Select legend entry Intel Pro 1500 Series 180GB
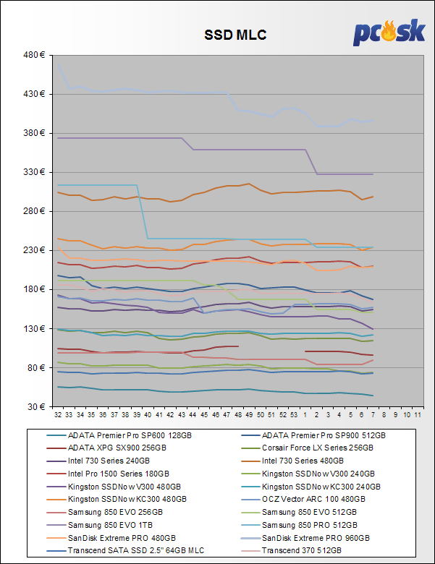Screen dimensions: 435x564 [108, 474]
